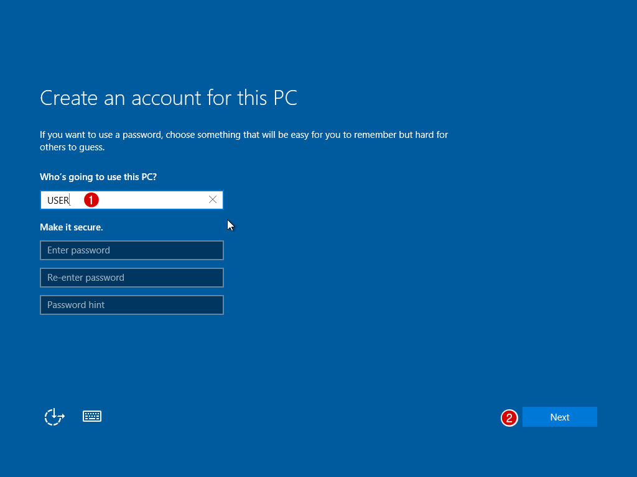Open the on-screen keyboard icon

point(92,416)
